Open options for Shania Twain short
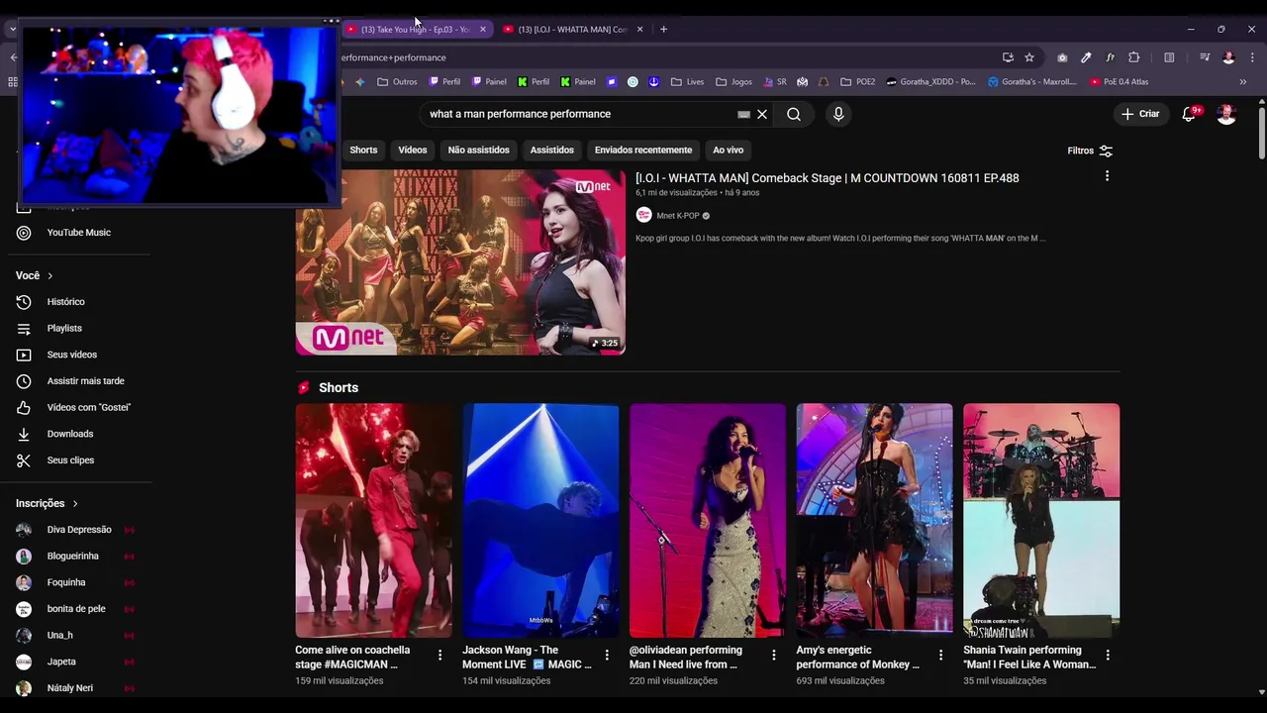The width and height of the screenshot is (1267, 713). (x=1108, y=655)
